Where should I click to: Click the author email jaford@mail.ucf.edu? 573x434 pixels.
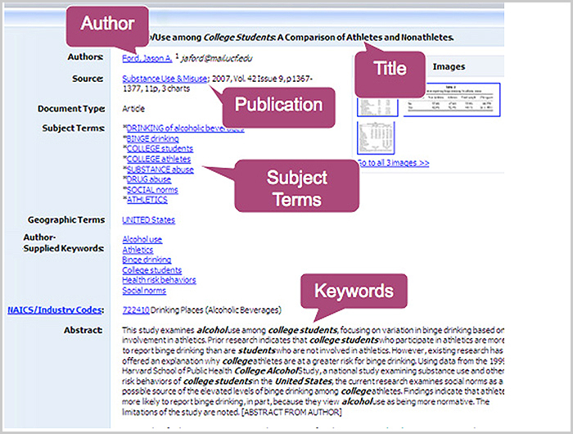tap(217, 58)
